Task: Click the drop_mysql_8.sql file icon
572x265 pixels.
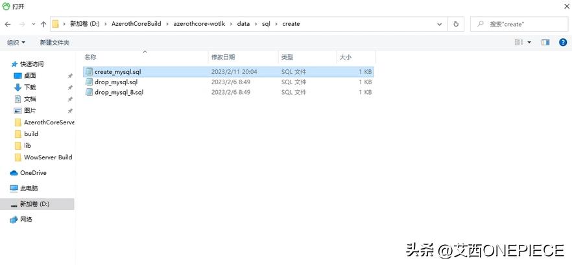Action: 89,92
